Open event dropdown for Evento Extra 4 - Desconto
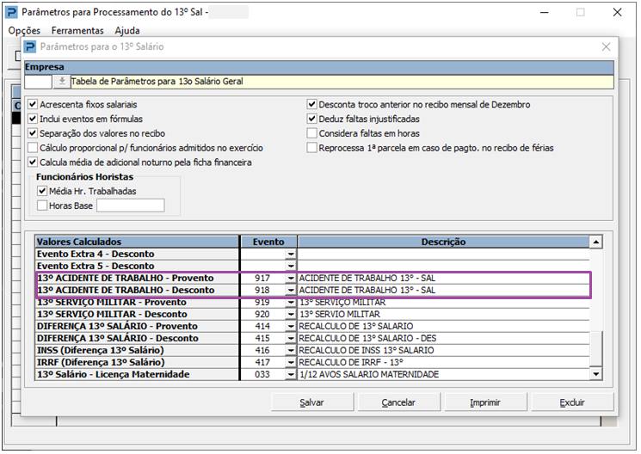 [290, 255]
